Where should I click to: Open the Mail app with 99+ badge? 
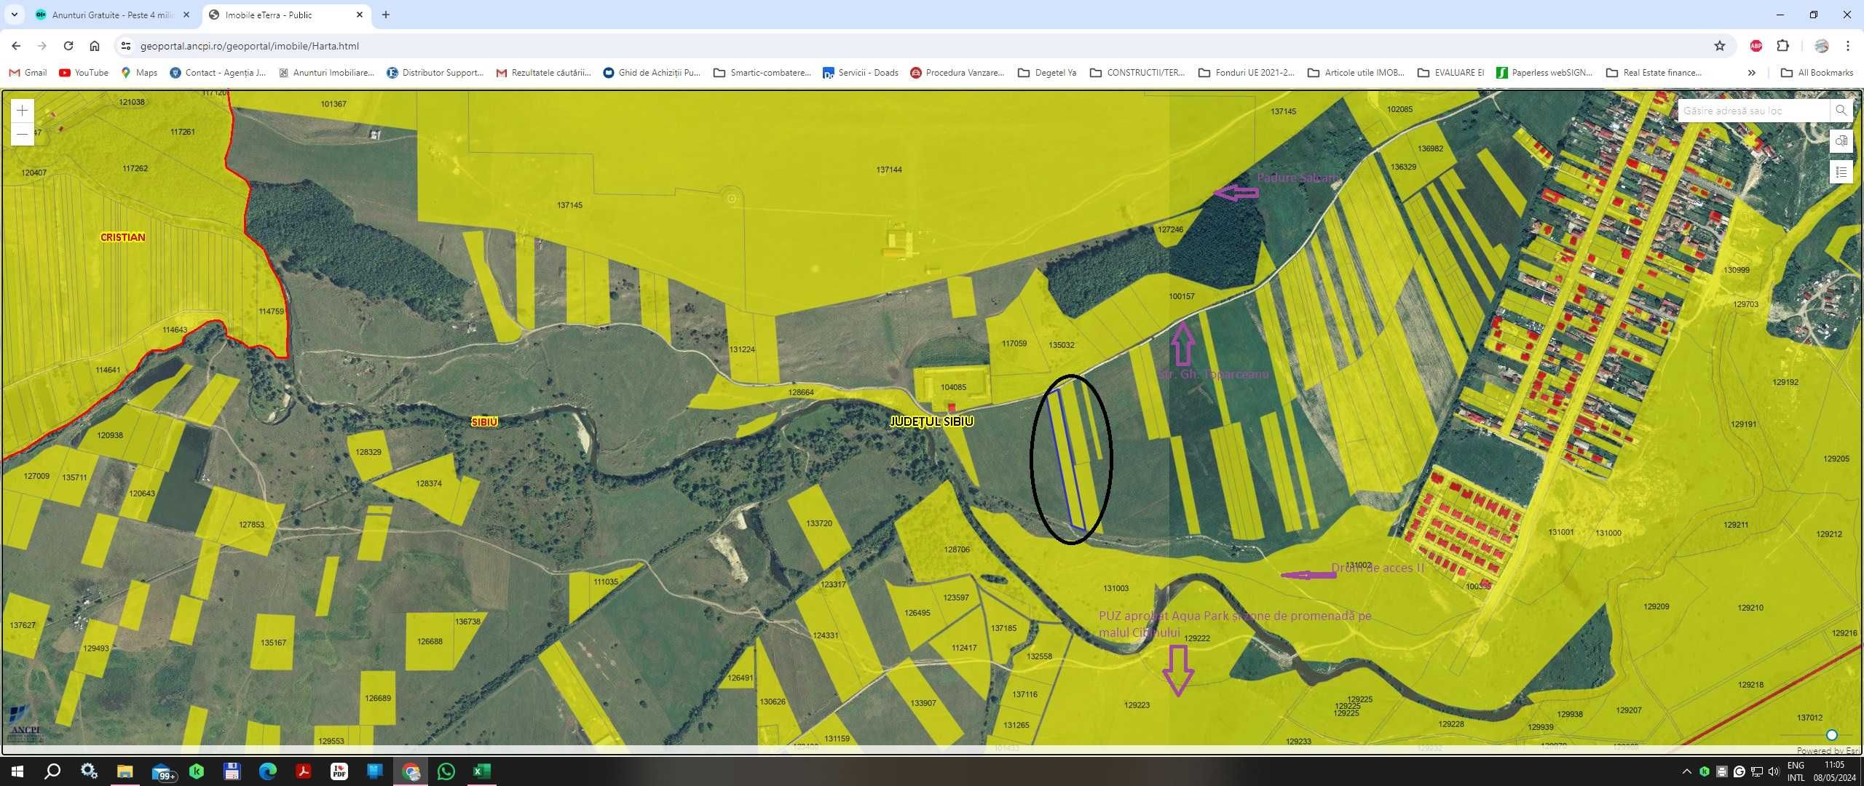pos(163,771)
